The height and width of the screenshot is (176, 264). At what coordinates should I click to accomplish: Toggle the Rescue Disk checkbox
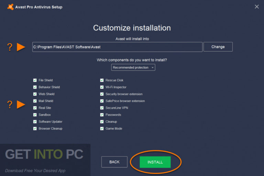point(102,80)
